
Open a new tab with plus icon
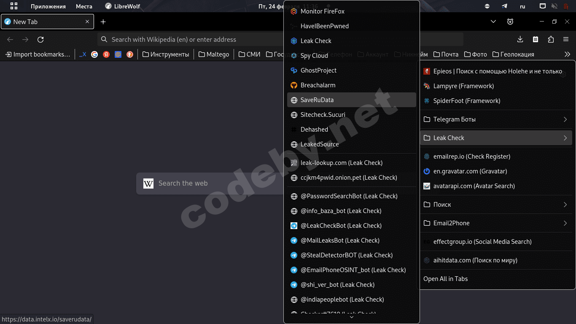[x=103, y=22]
